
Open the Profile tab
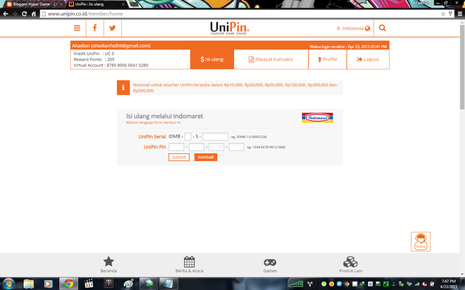click(x=327, y=59)
